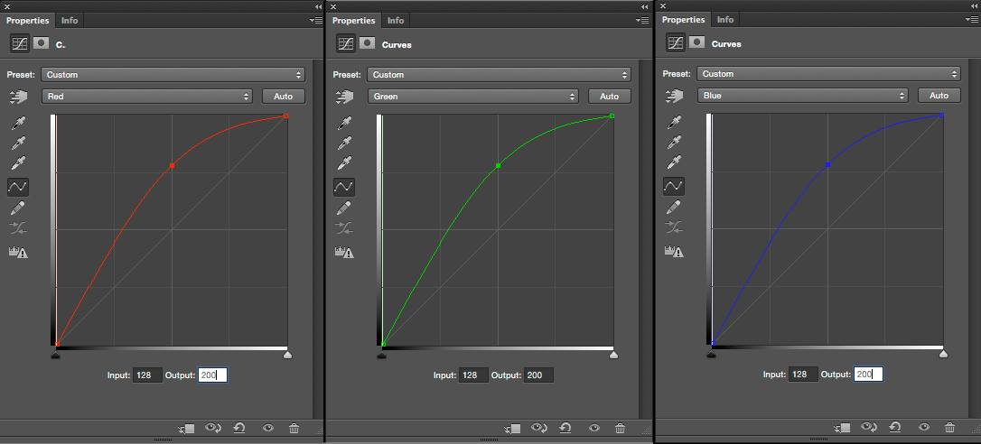
Task: Pick the gray point eyedropper in the Red curves panel
Action: 18,143
